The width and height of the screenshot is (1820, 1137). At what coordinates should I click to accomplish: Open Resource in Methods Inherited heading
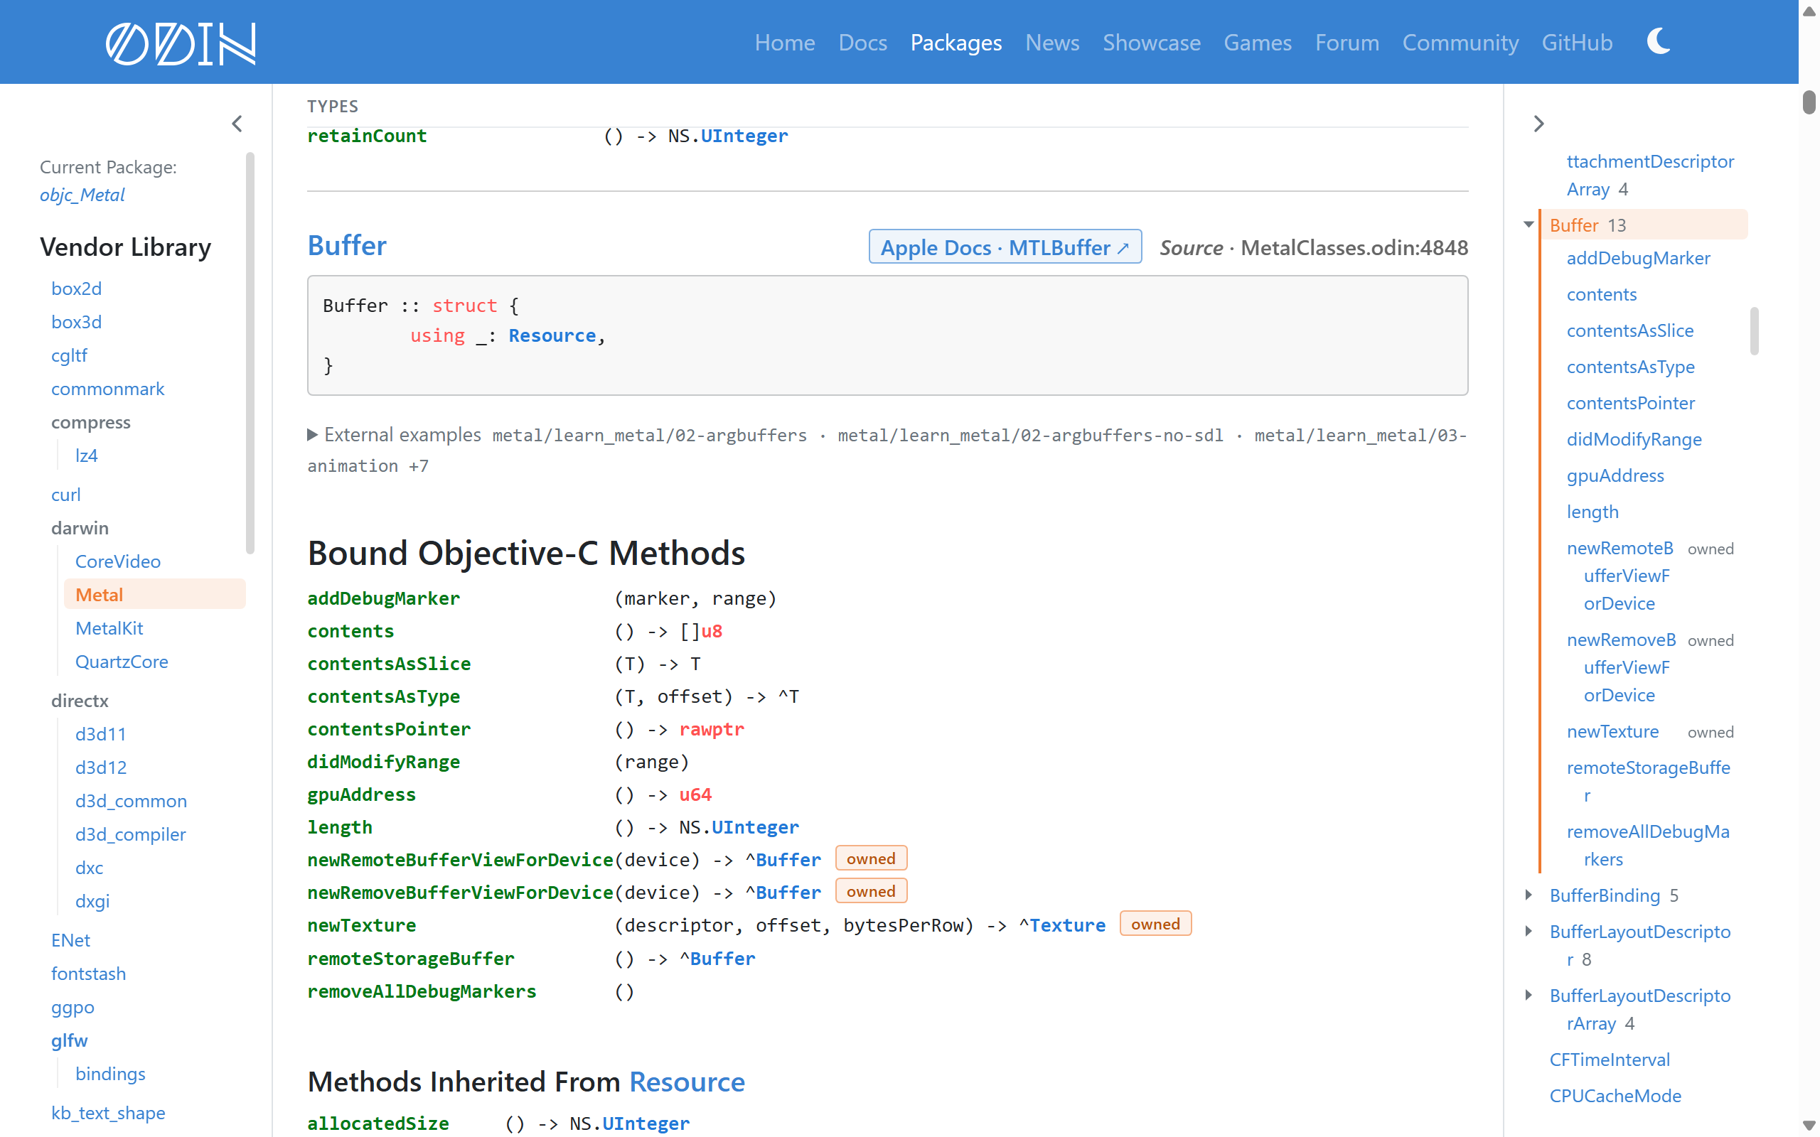click(x=687, y=1082)
